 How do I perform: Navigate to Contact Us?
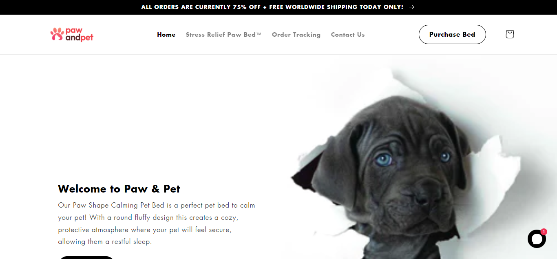tap(348, 35)
